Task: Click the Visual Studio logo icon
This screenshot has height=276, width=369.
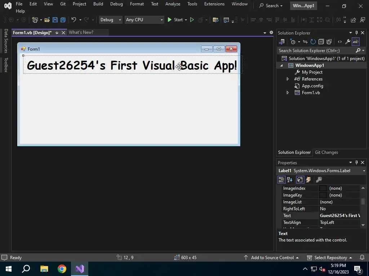Action: (8, 6)
